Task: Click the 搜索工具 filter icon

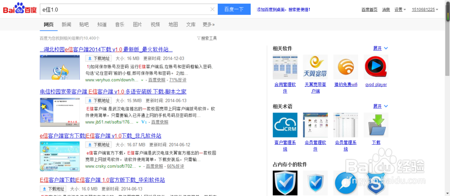Action: click(x=198, y=38)
